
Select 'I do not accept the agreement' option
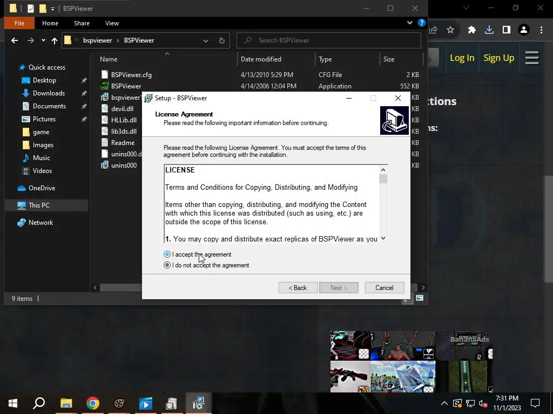coord(167,265)
